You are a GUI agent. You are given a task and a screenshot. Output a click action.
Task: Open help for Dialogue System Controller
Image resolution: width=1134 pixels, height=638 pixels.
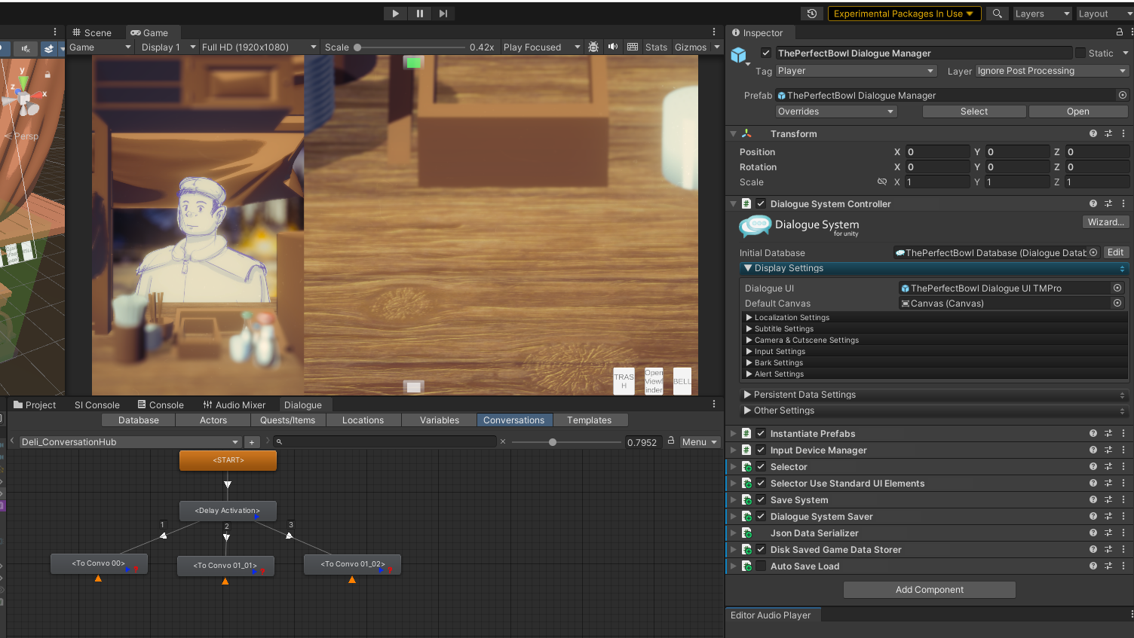(x=1093, y=204)
